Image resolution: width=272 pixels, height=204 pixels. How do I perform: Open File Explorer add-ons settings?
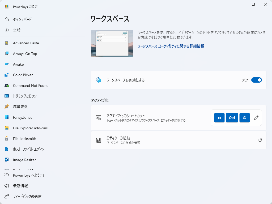30,128
